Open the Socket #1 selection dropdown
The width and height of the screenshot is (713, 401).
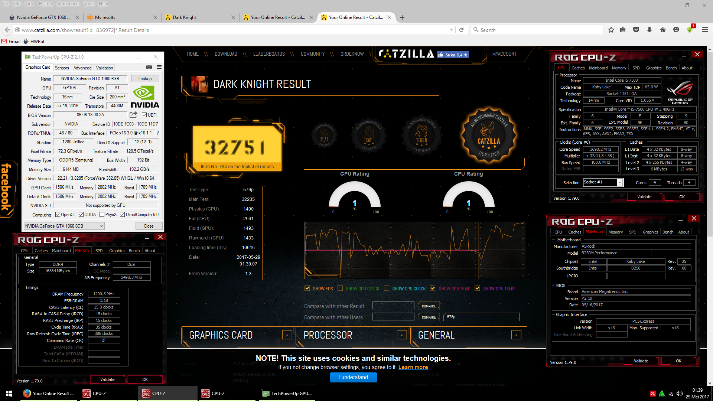point(603,182)
